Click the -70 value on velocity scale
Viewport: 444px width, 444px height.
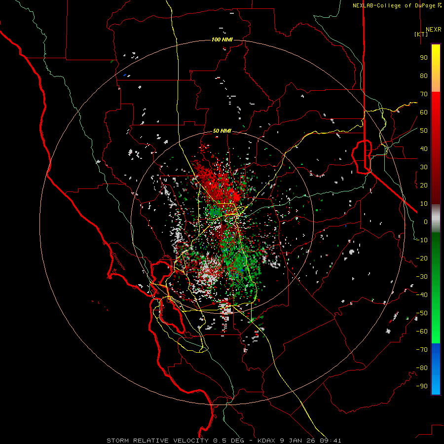point(422,350)
